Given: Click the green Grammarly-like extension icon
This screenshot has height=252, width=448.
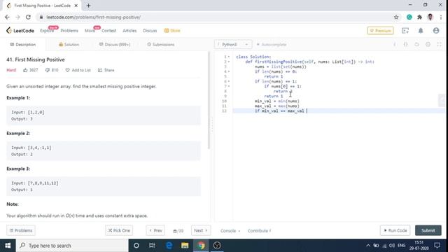Looking at the screenshot, I should point(409,17).
